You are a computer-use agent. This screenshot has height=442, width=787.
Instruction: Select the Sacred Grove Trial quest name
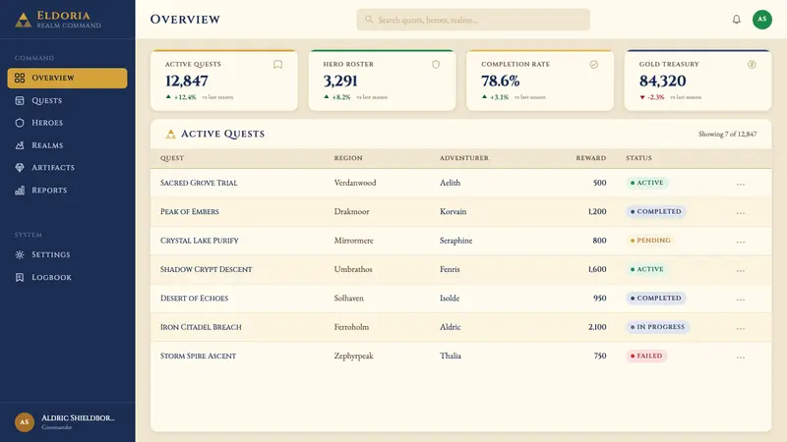(x=199, y=183)
